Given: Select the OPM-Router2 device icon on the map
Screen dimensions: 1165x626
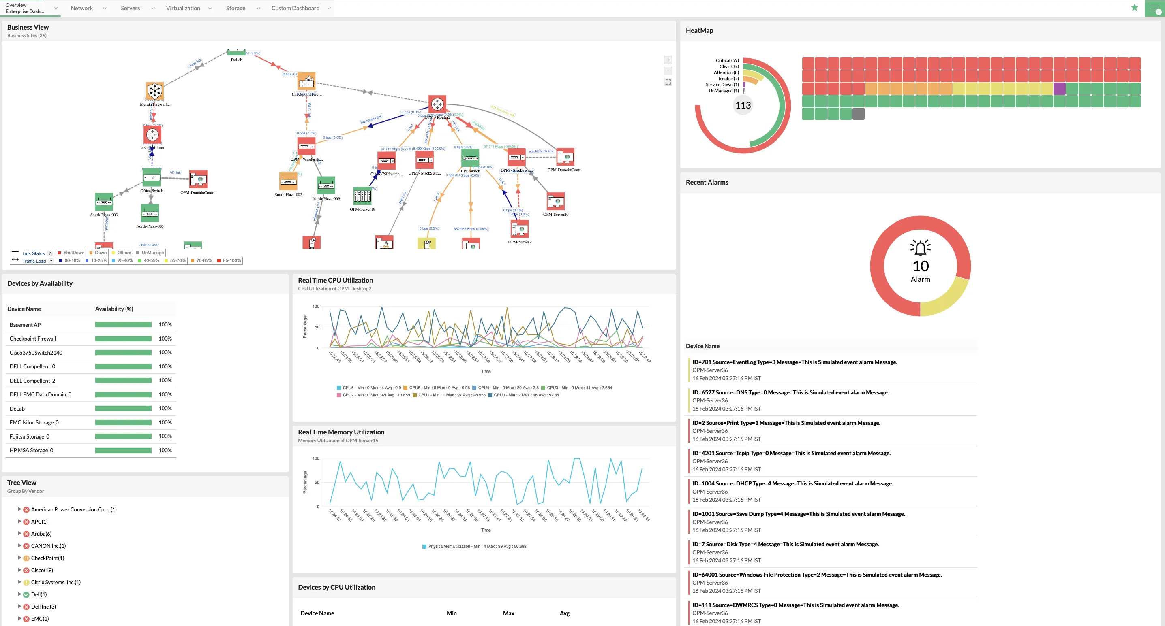Looking at the screenshot, I should [x=437, y=105].
